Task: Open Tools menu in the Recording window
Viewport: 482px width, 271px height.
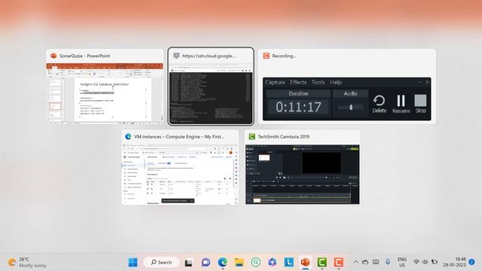Action: [318, 82]
